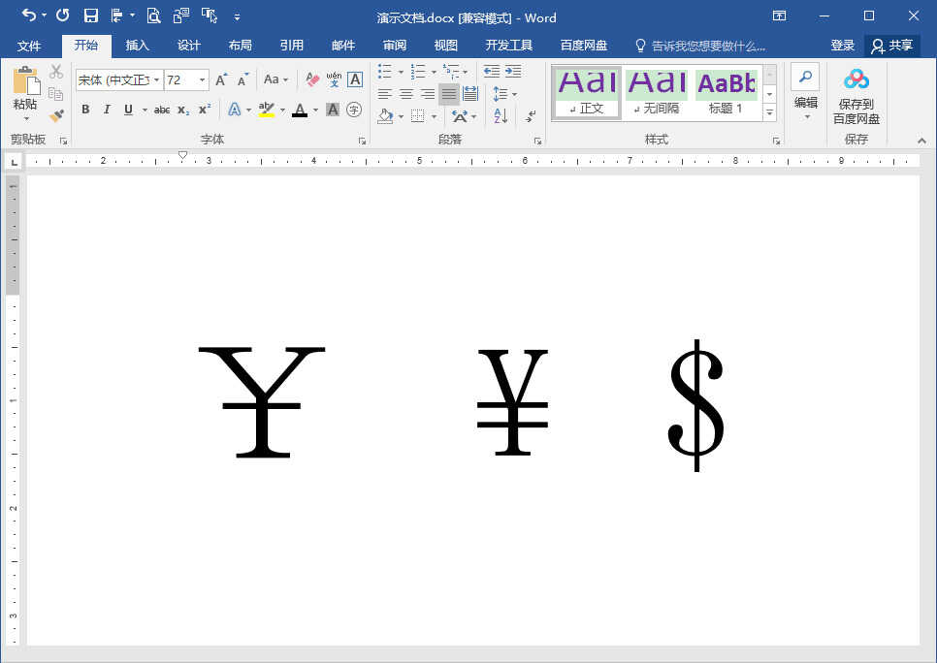Apply character border icon
This screenshot has height=663, width=937.
click(x=355, y=79)
